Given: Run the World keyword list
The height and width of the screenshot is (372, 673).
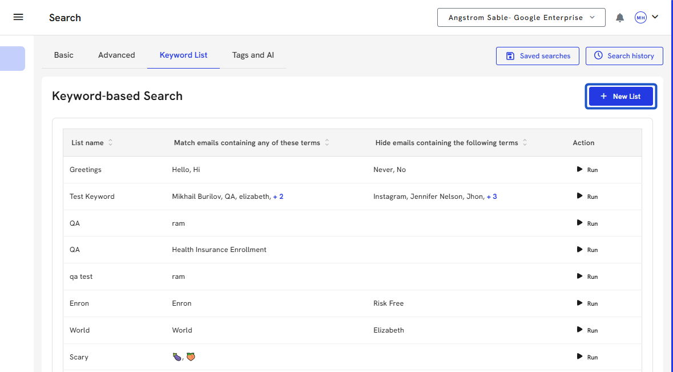Looking at the screenshot, I should pyautogui.click(x=587, y=330).
